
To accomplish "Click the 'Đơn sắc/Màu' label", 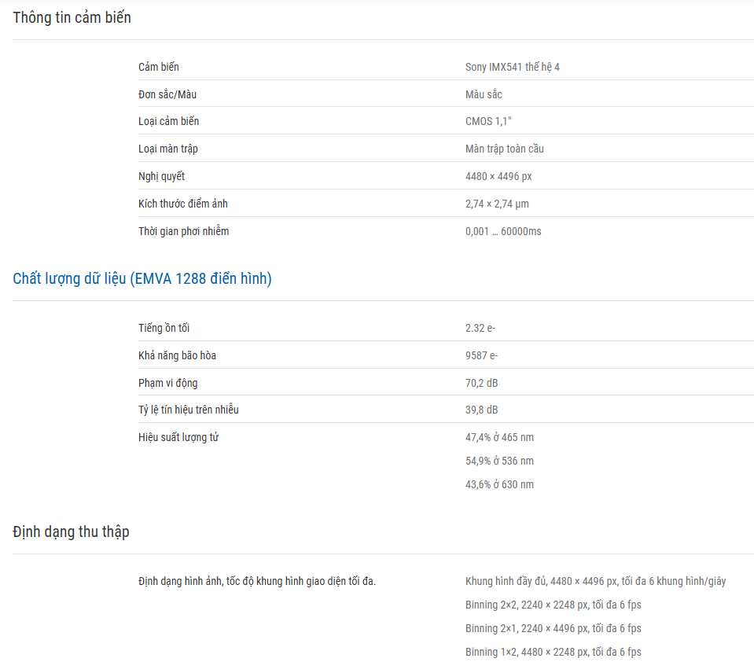I will tap(167, 94).
